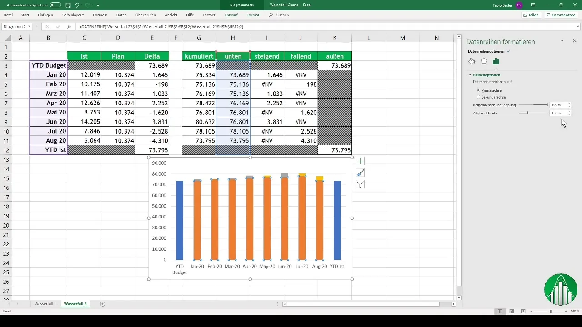Open chart styles brush button
The height and width of the screenshot is (327, 582).
tap(360, 173)
